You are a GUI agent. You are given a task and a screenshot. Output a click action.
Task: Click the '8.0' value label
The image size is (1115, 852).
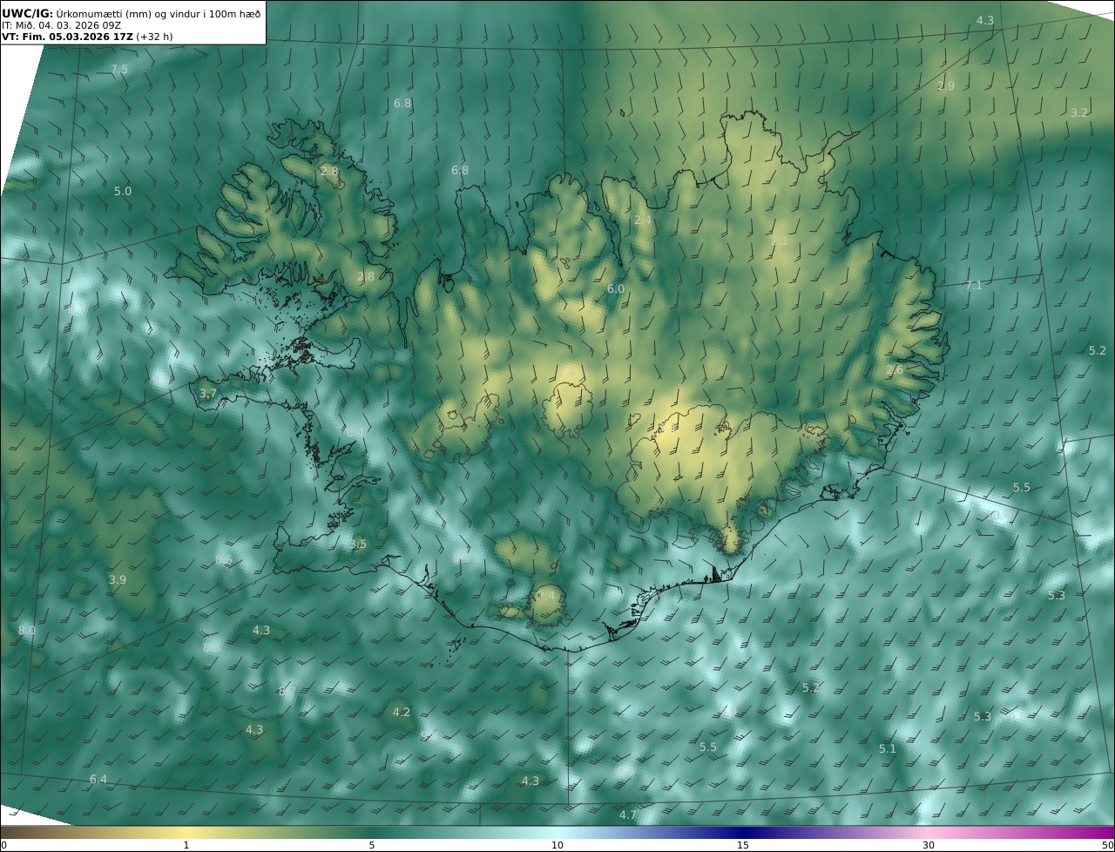click(27, 630)
